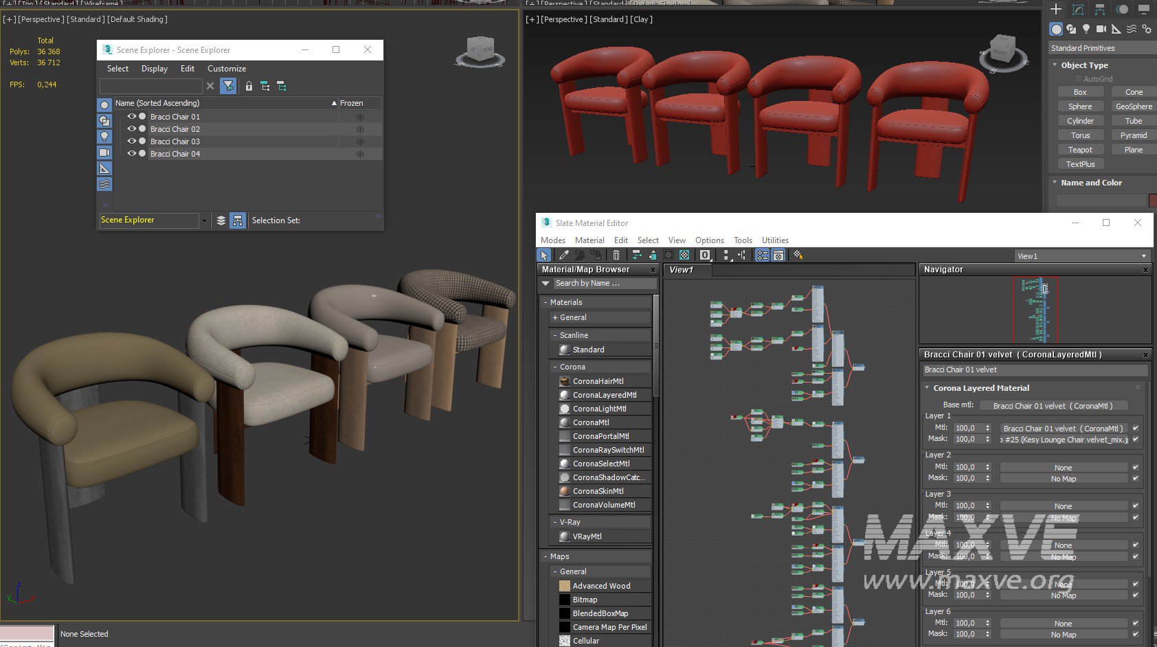Click the Cameras filter icon in Scene Explorer
1157x647 pixels.
(x=104, y=152)
